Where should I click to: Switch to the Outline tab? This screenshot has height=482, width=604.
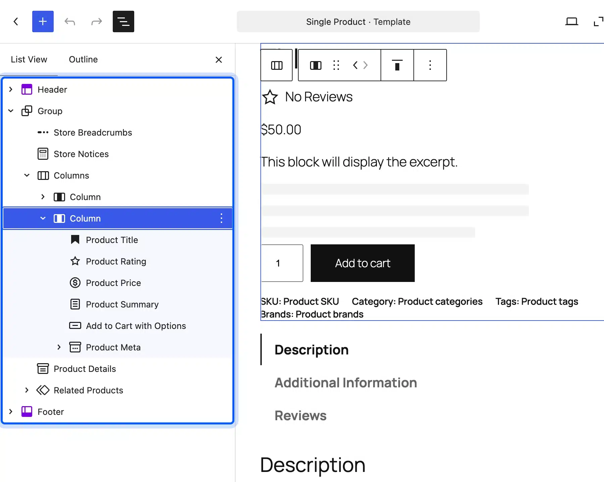pos(83,59)
